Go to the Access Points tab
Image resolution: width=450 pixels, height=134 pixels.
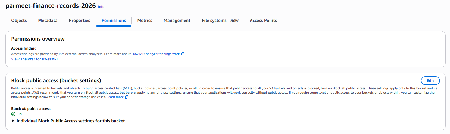point(263,21)
